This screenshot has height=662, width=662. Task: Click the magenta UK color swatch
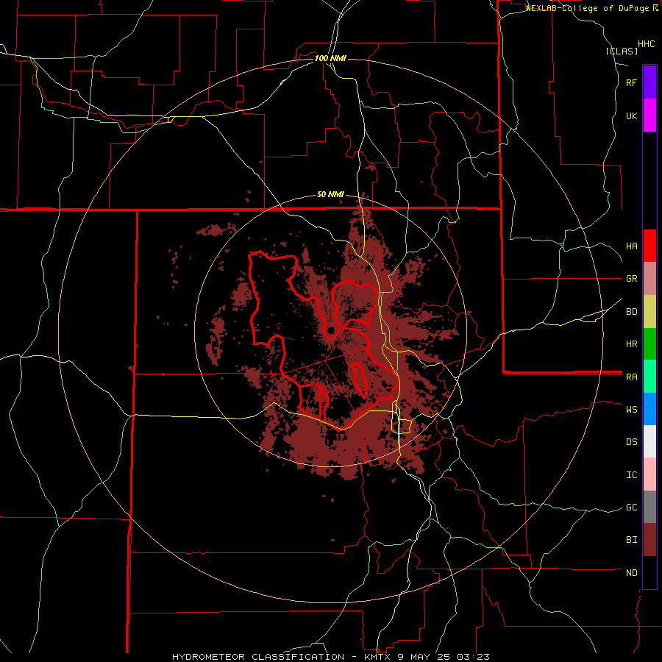click(649, 115)
